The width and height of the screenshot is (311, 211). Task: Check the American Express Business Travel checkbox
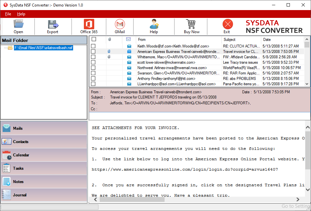93,51
